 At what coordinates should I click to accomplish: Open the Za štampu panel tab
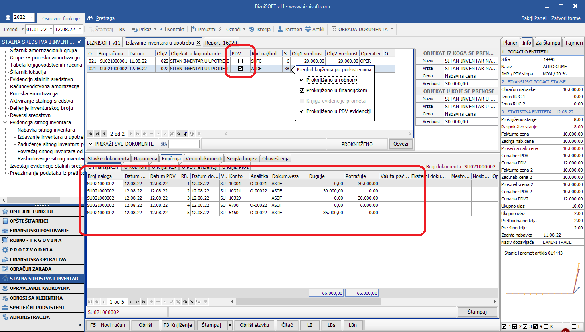click(548, 43)
